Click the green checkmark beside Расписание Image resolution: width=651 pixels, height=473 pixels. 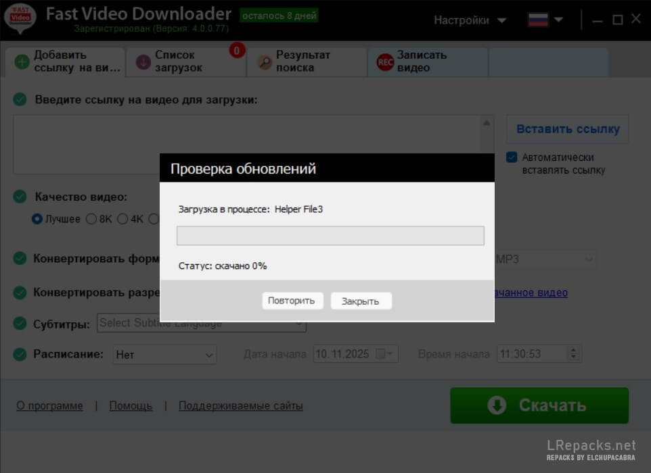[x=20, y=354]
